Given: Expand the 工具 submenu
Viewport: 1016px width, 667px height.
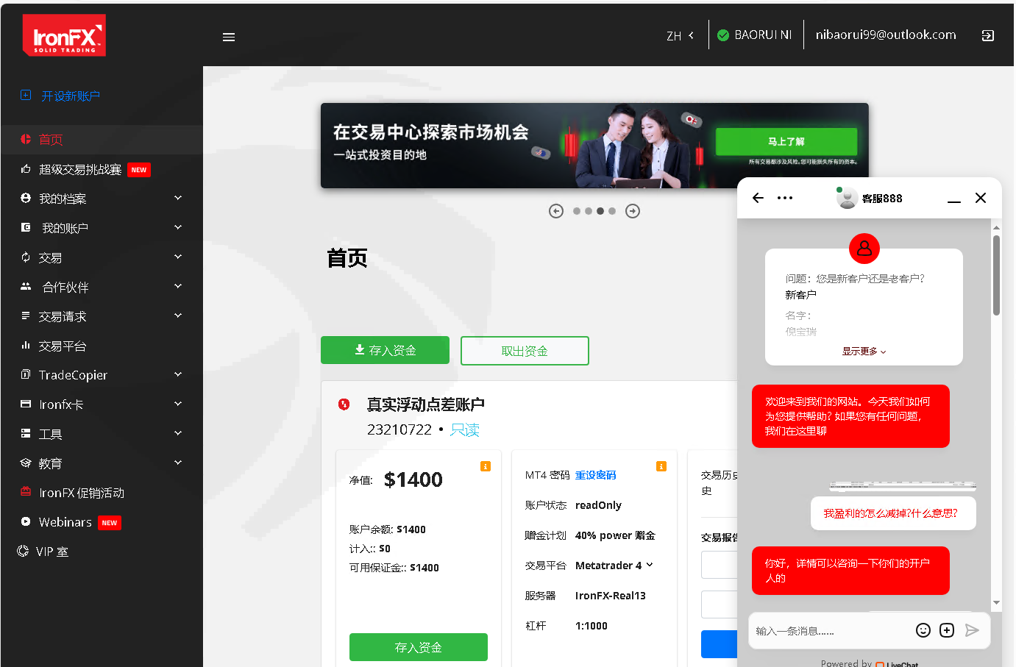Looking at the screenshot, I should [x=178, y=433].
